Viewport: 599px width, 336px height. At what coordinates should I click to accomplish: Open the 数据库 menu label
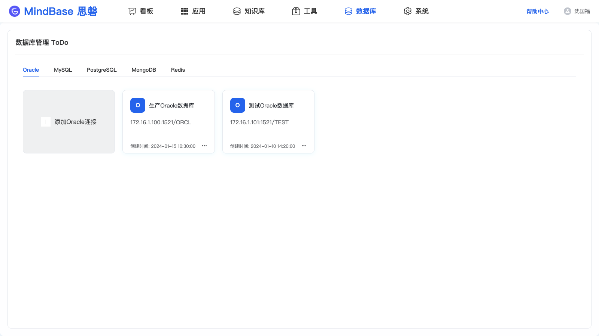point(366,11)
